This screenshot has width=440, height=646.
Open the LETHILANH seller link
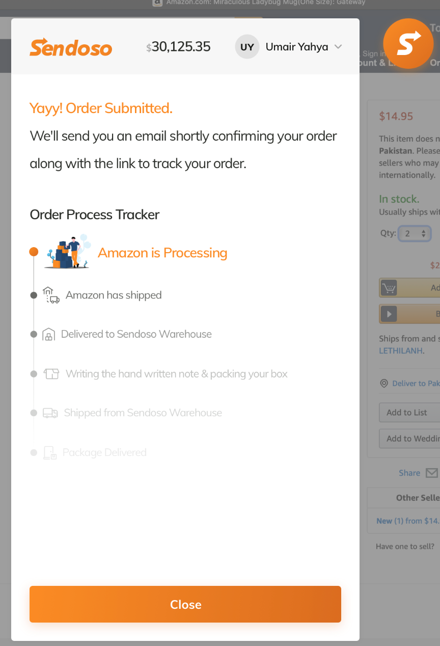pyautogui.click(x=401, y=351)
